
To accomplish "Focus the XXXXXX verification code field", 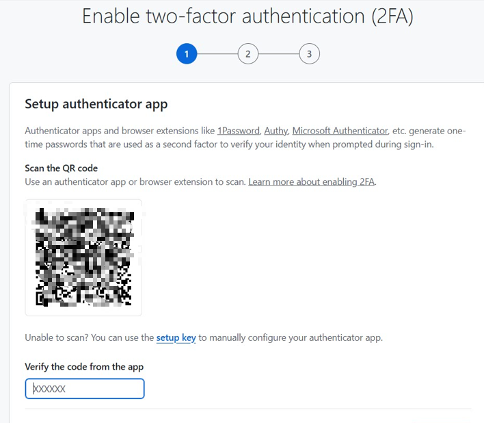I will click(85, 389).
